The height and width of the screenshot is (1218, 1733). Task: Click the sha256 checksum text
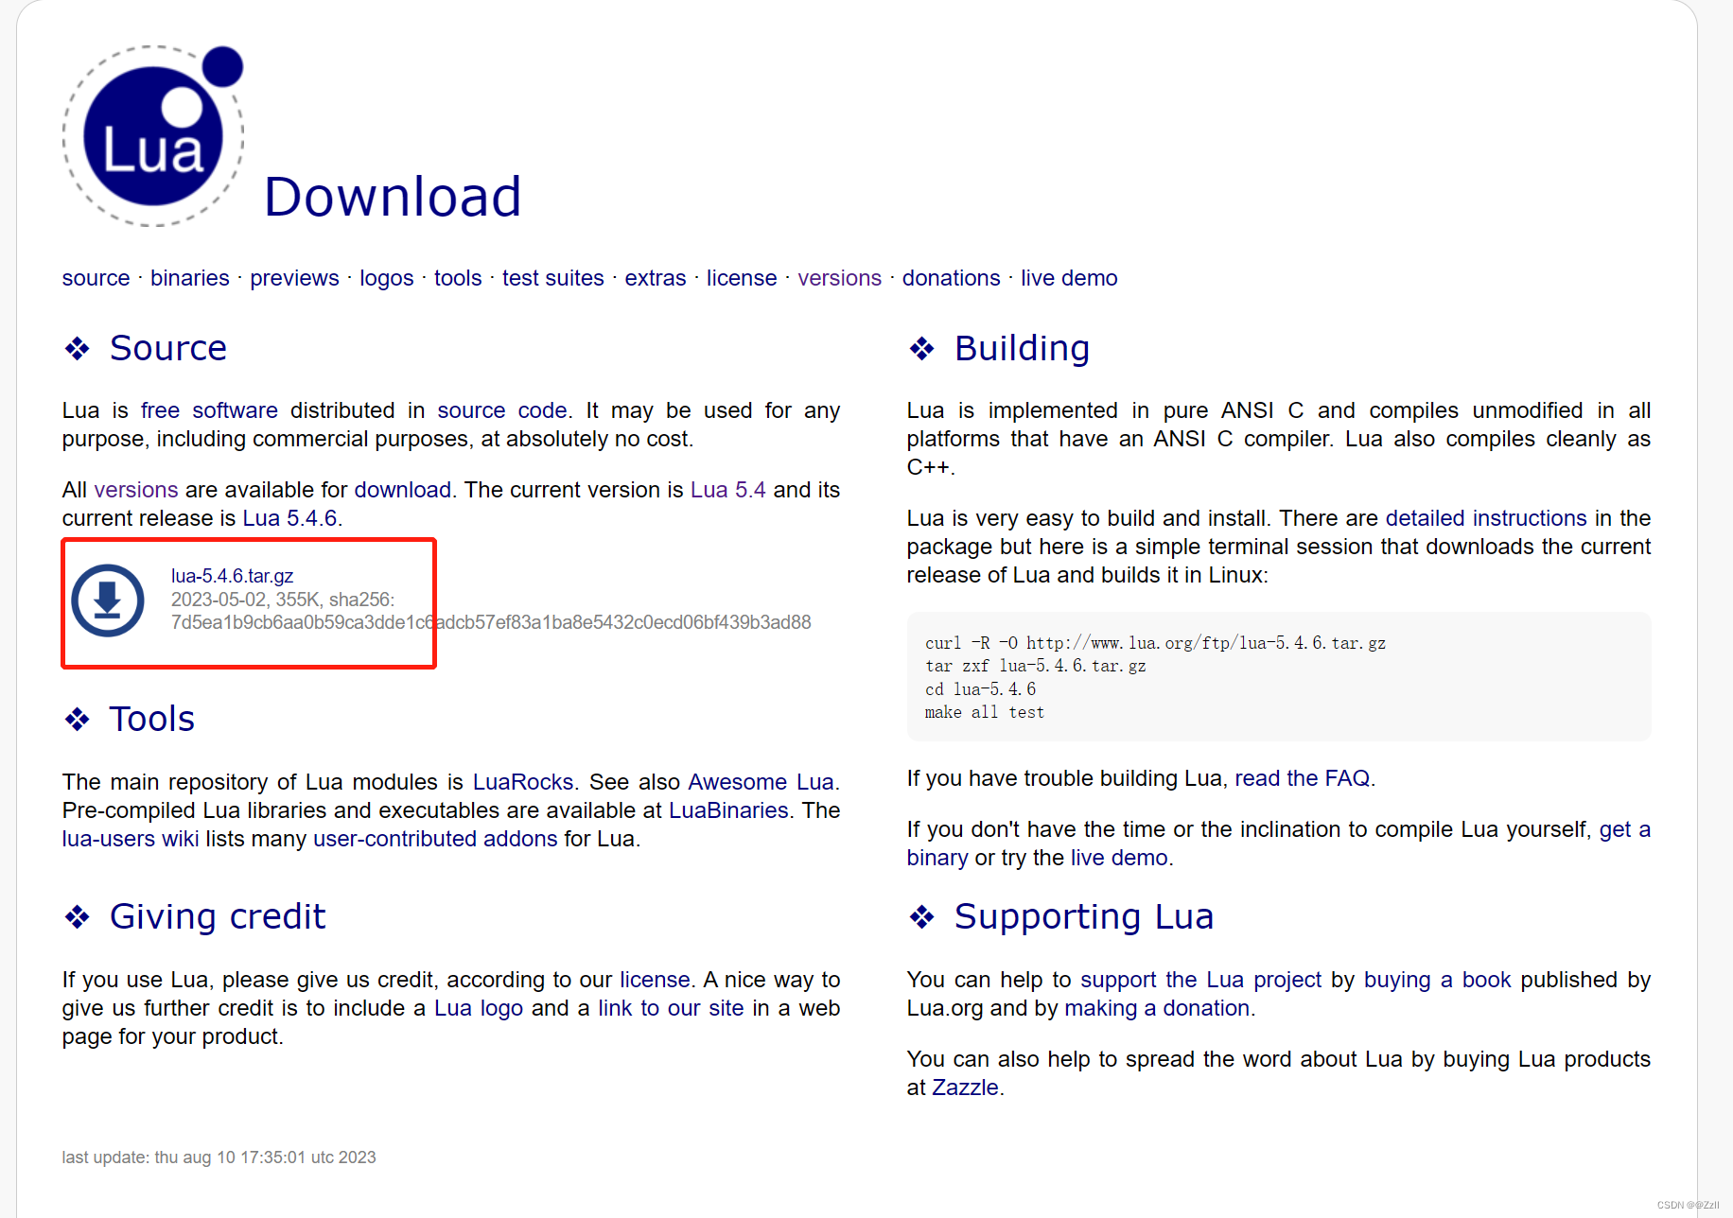click(x=491, y=622)
